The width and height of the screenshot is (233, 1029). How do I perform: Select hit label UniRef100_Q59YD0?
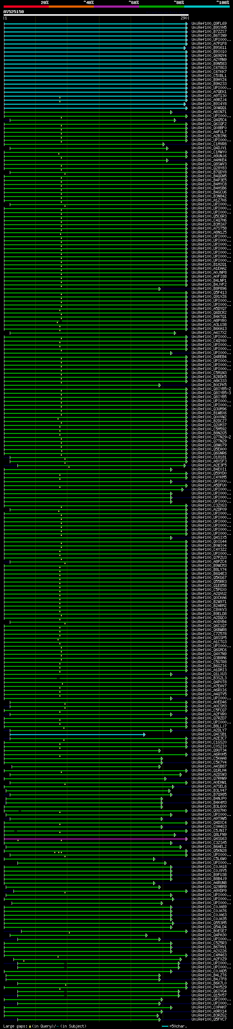209,473
